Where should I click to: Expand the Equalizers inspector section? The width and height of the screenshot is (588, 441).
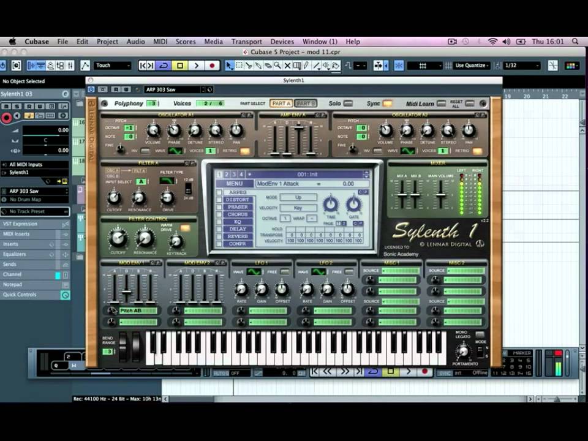point(35,254)
